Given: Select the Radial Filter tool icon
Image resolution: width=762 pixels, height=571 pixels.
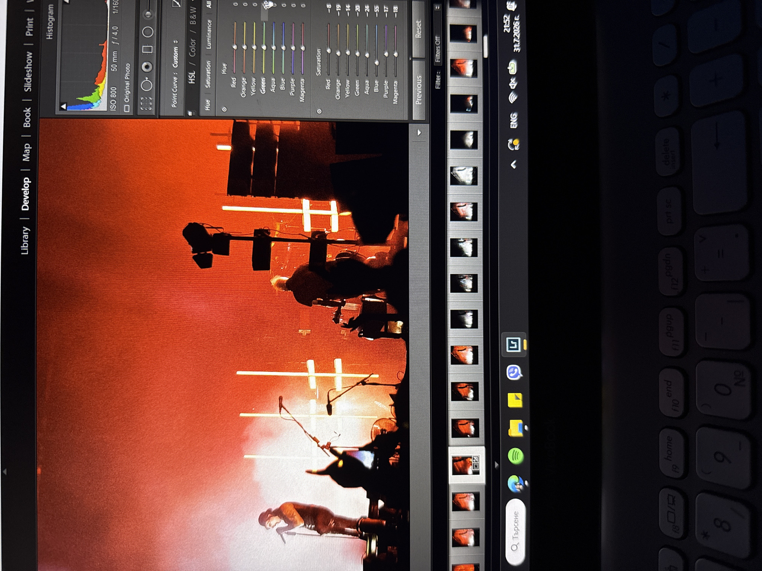Looking at the screenshot, I should (148, 32).
